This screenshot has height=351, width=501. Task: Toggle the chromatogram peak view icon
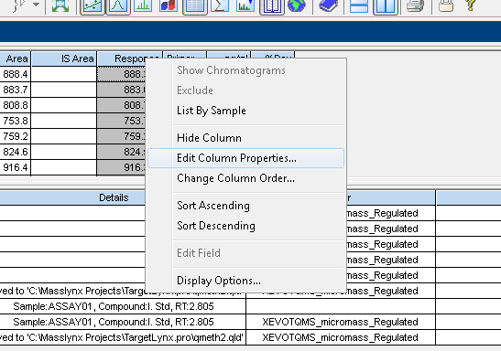[118, 5]
